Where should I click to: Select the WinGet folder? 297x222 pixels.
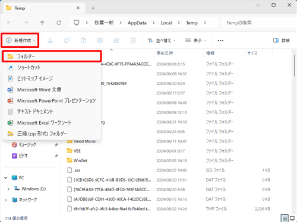77,160
